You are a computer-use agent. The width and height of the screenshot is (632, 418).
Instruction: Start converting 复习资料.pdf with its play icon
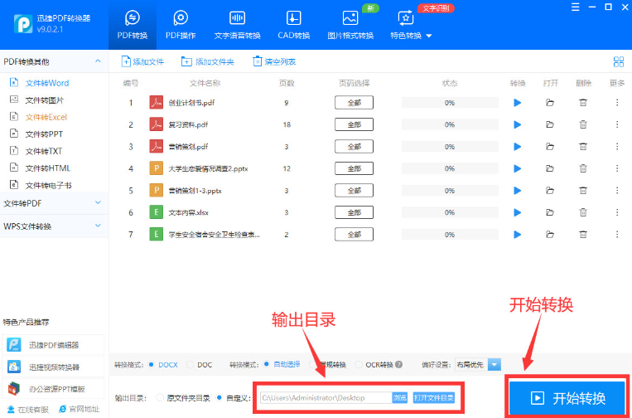[x=518, y=124]
